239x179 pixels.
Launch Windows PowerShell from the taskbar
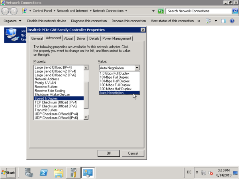(x=44, y=173)
